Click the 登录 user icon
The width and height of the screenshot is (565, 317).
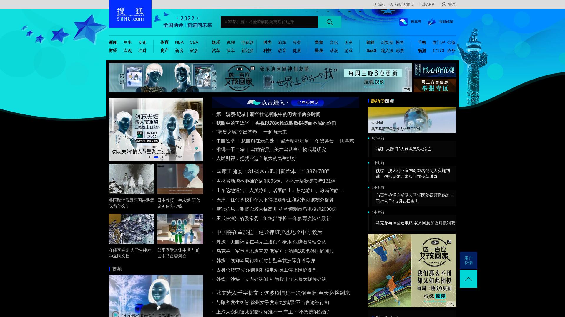coord(444,4)
